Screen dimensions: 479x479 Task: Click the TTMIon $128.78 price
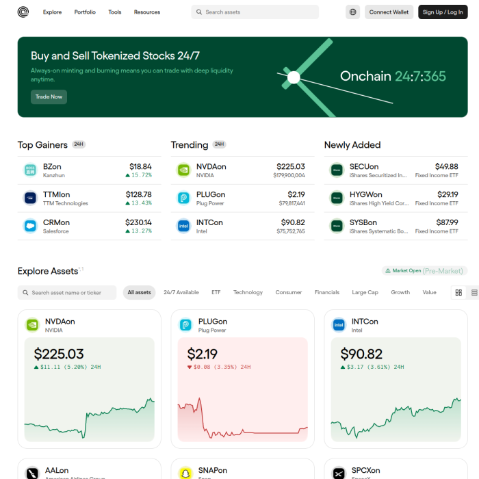(138, 194)
